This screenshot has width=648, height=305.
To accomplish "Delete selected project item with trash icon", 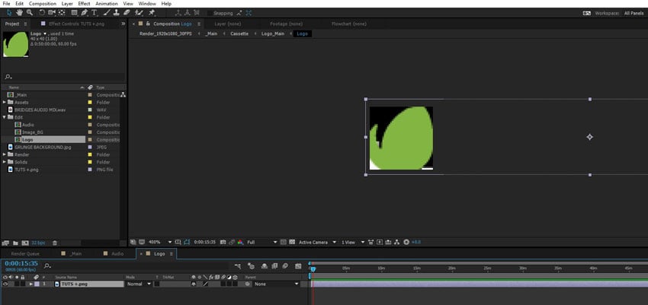I will click(x=55, y=243).
